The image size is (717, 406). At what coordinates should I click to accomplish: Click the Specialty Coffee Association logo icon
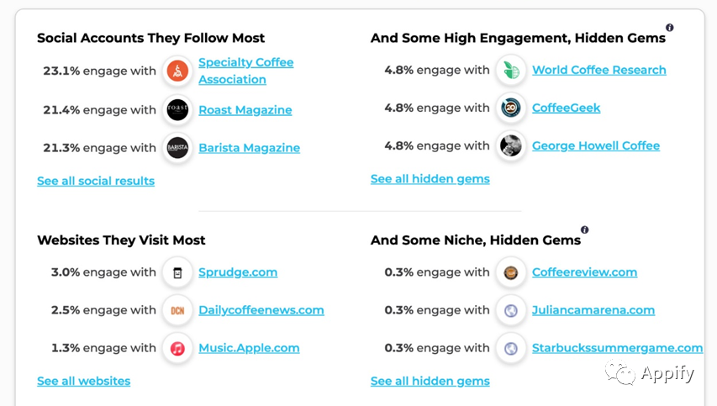click(x=177, y=71)
